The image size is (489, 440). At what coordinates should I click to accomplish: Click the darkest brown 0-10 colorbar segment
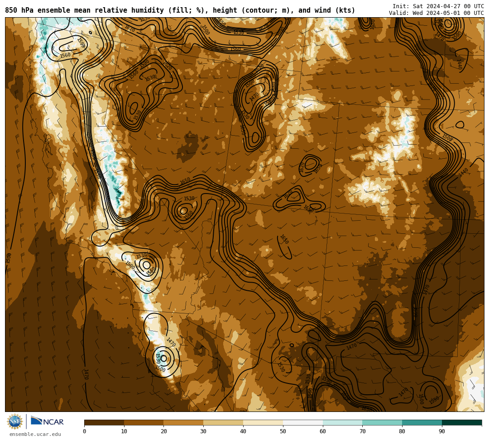coord(104,422)
